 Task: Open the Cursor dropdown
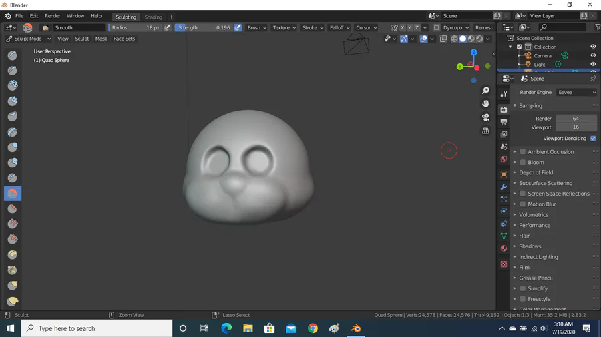pos(367,27)
